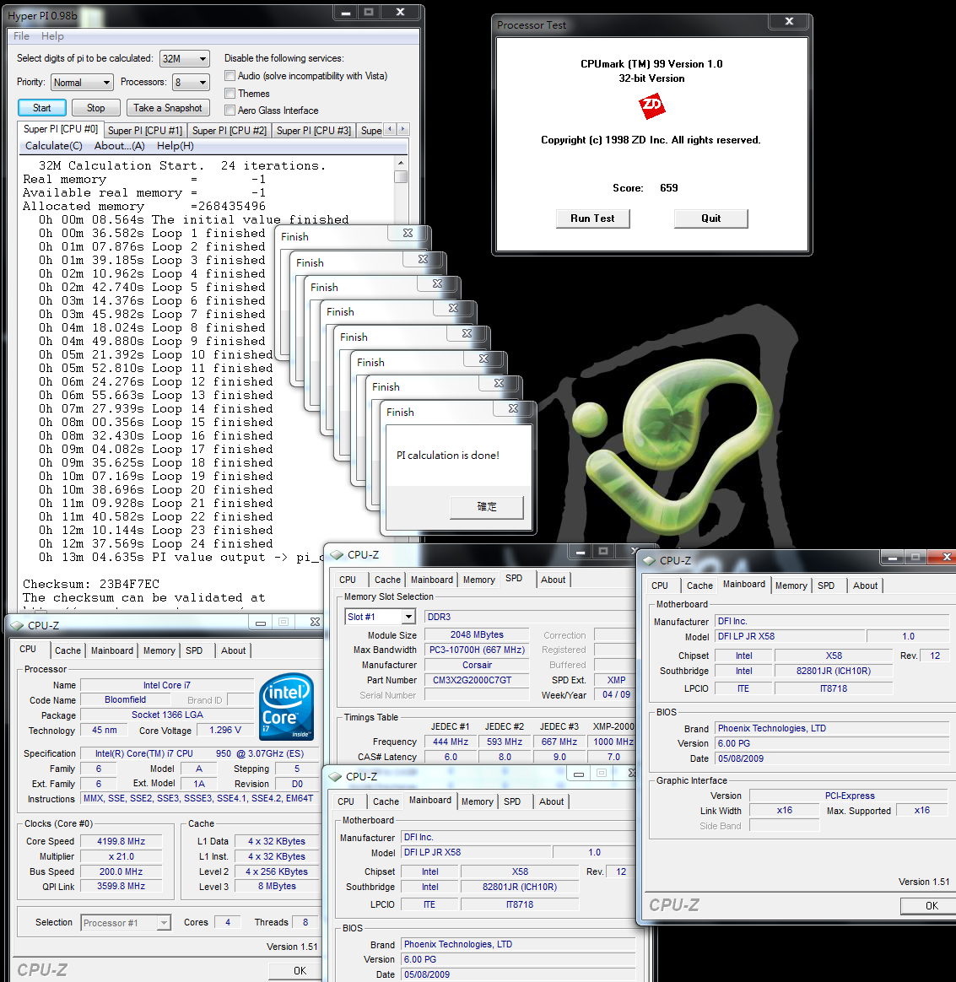
Task: Open Cache tab in CPU-Z window with the Version 1.51 Mainboard tab
Action: [699, 585]
